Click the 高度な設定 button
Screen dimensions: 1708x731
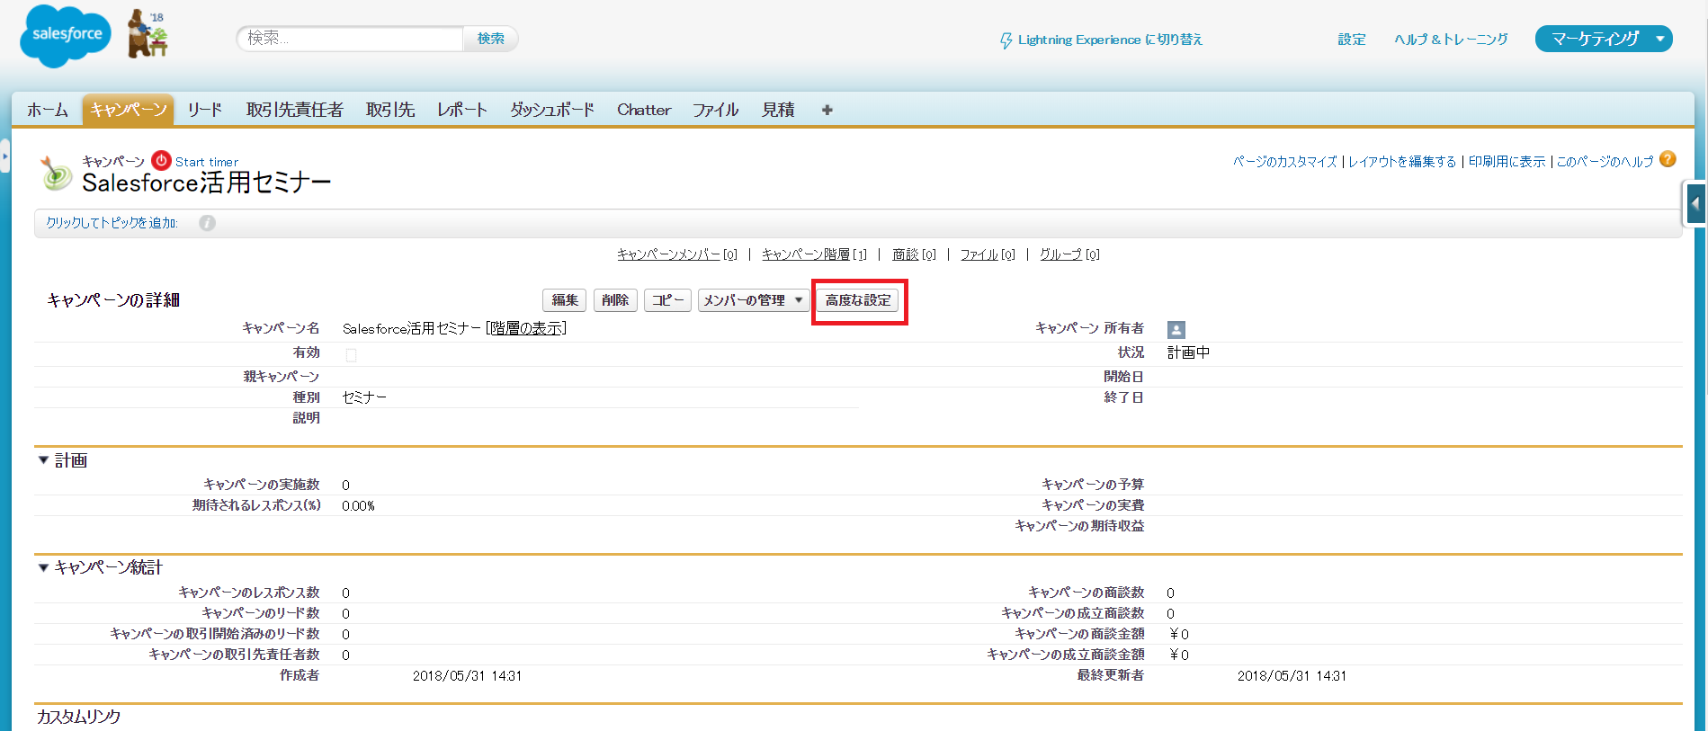pyautogui.click(x=858, y=300)
